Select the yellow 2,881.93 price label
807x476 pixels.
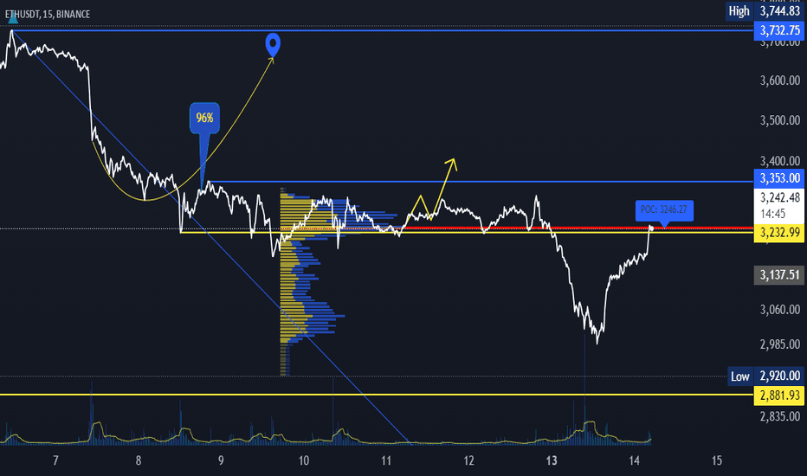pyautogui.click(x=779, y=396)
